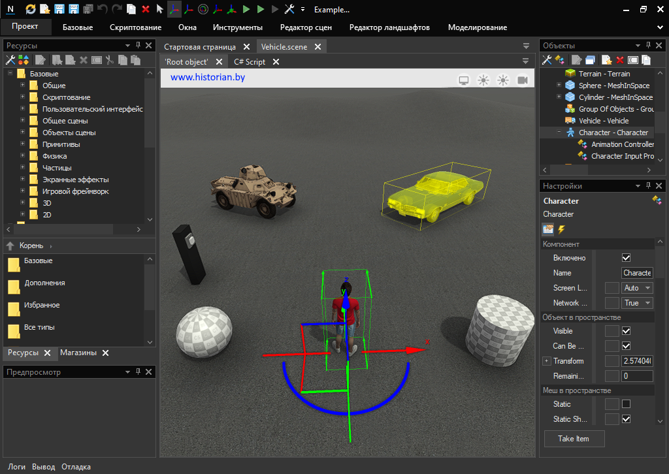
Task: Click the scissors cut icon in Ресурсы toolbar
Action: tap(109, 60)
